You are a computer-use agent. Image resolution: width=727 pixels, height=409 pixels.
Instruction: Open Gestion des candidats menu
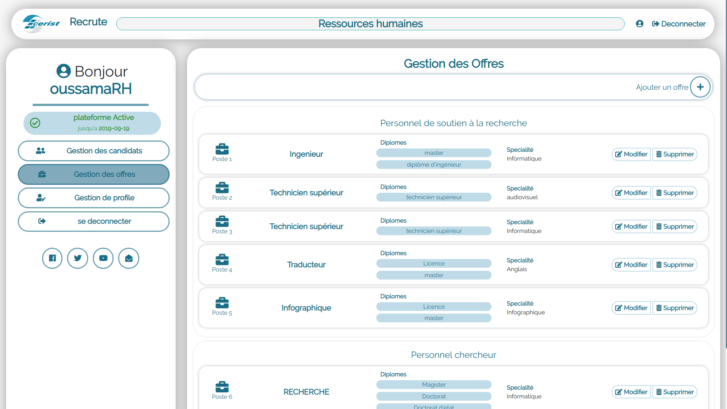(94, 151)
